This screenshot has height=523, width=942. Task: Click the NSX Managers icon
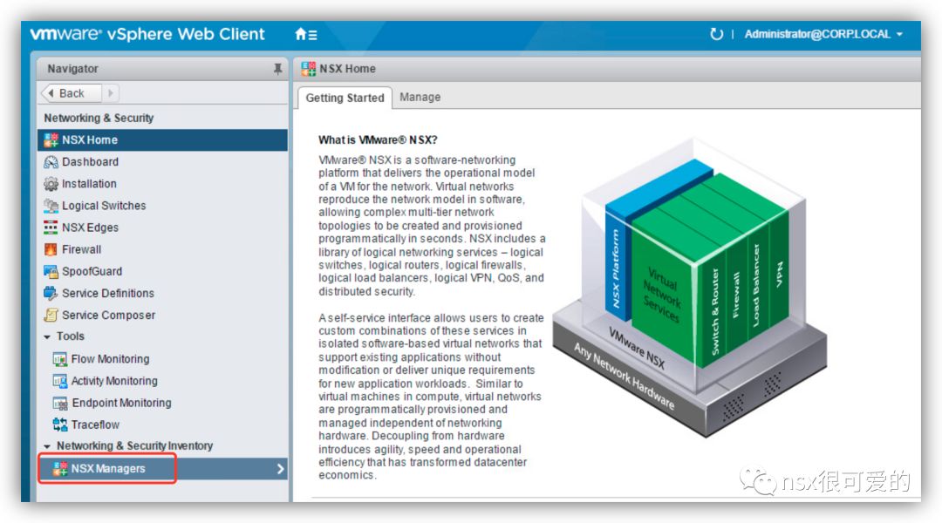[x=59, y=469]
